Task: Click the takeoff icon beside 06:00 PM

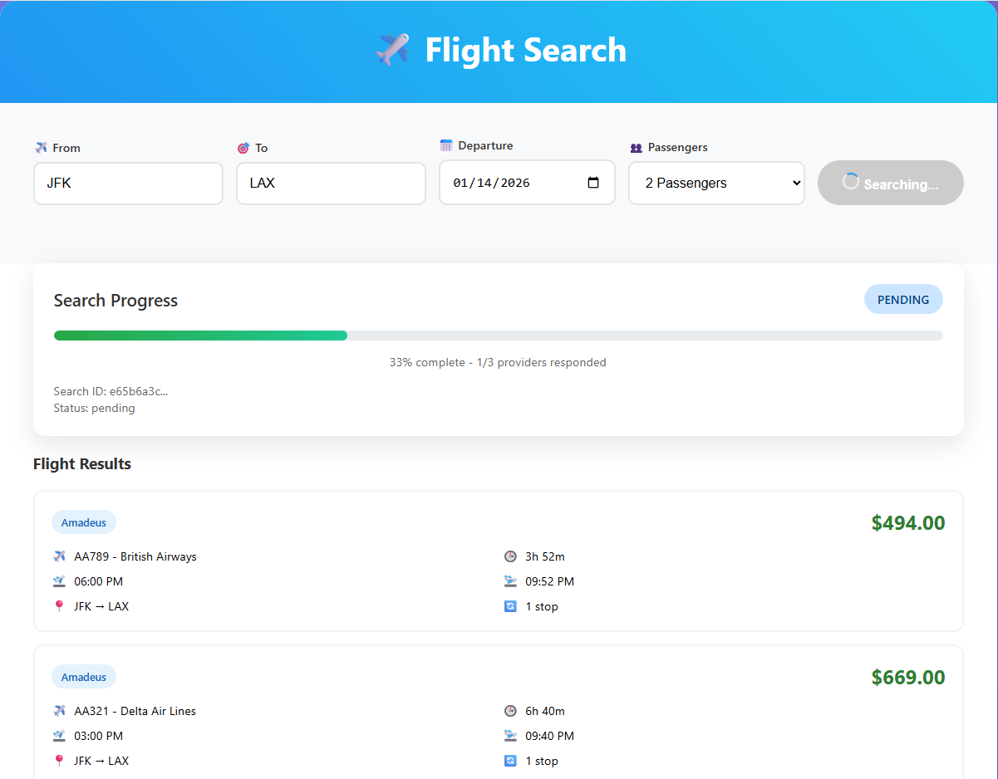Action: click(x=59, y=581)
